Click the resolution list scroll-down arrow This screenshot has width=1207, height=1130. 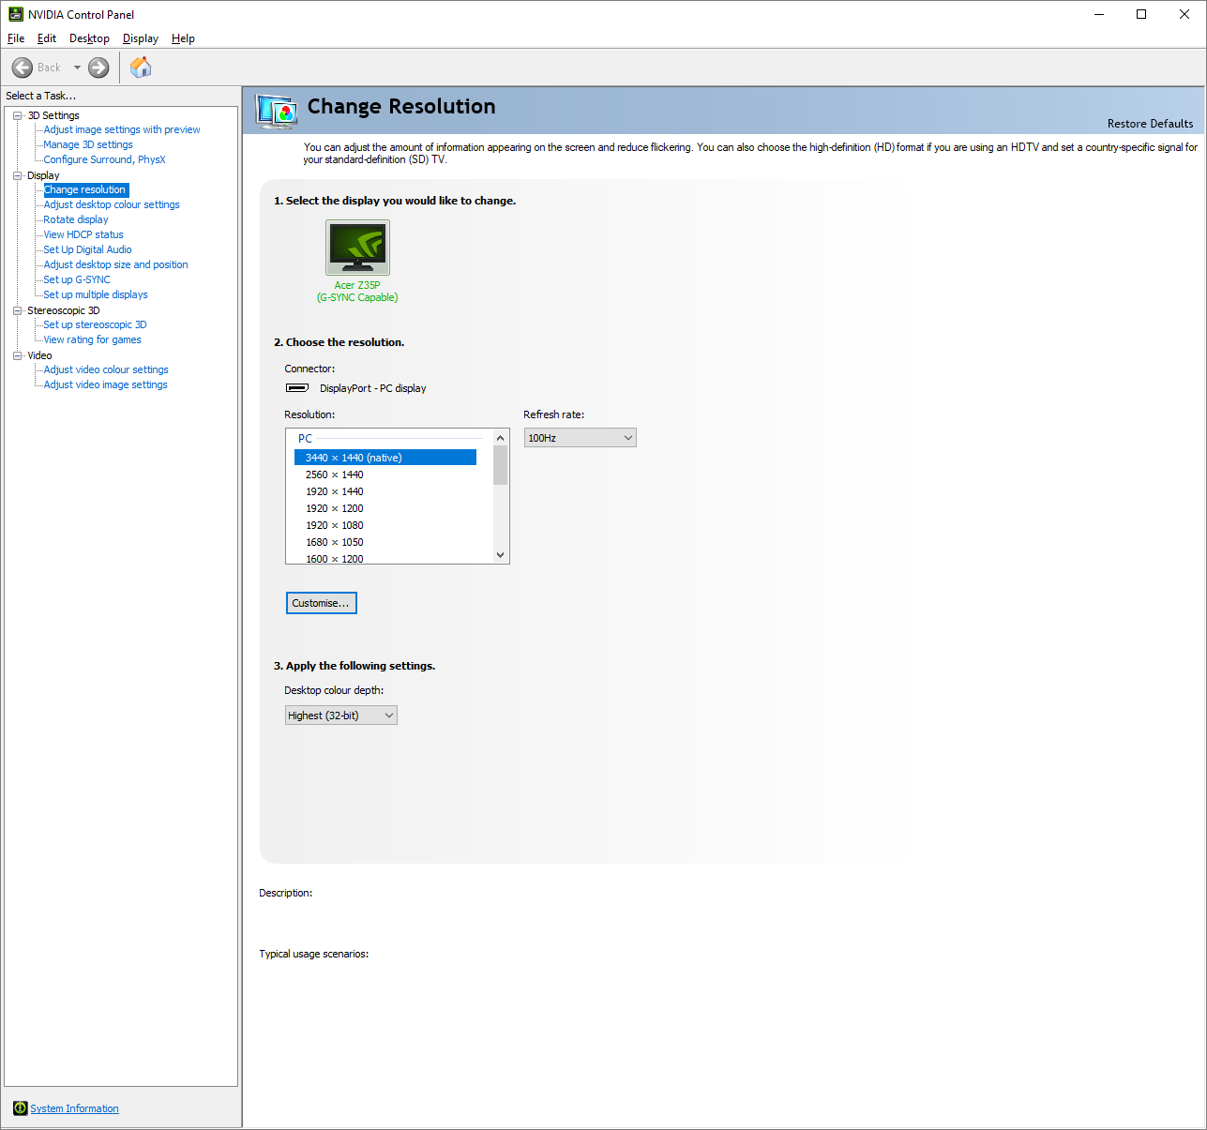pyautogui.click(x=501, y=554)
